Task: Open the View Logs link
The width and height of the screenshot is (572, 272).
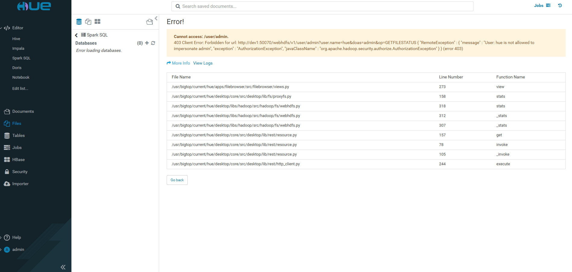Action: click(203, 63)
